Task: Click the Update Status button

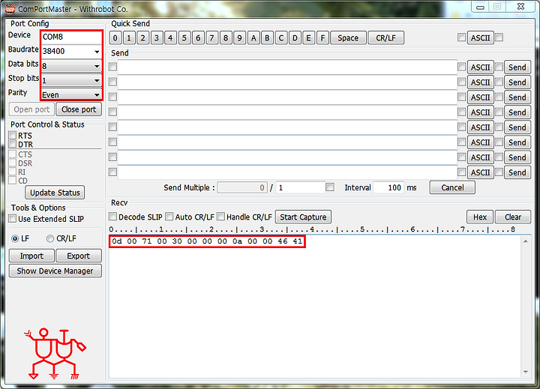Action: tap(55, 193)
